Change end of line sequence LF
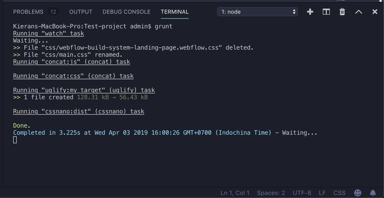Screen dimensions: 384x198 [322, 193]
